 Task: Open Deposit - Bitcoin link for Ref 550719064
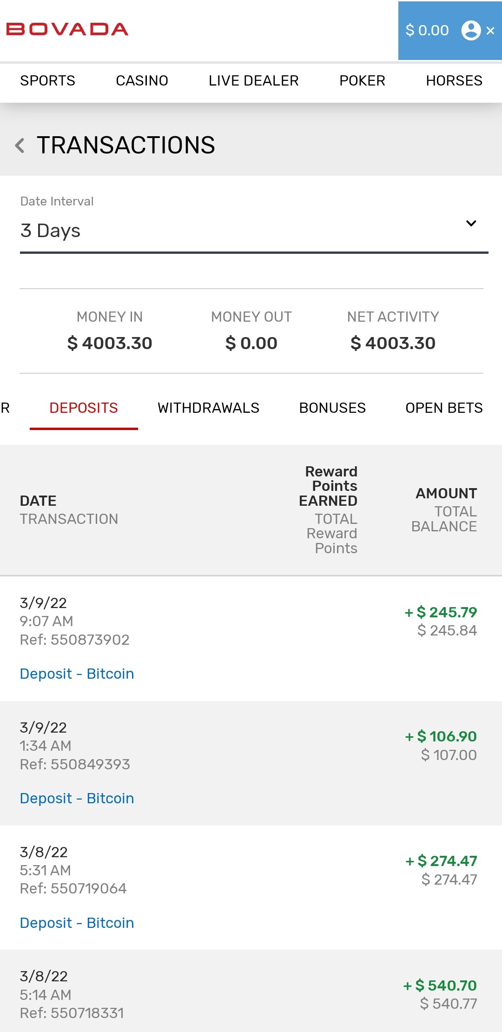(77, 923)
